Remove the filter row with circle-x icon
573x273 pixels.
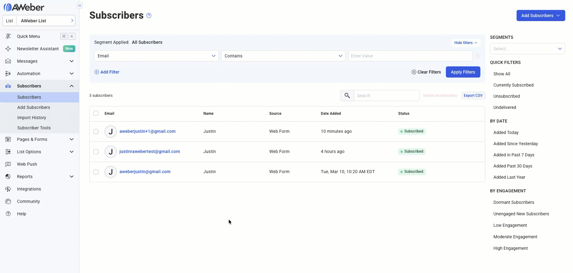[478, 56]
